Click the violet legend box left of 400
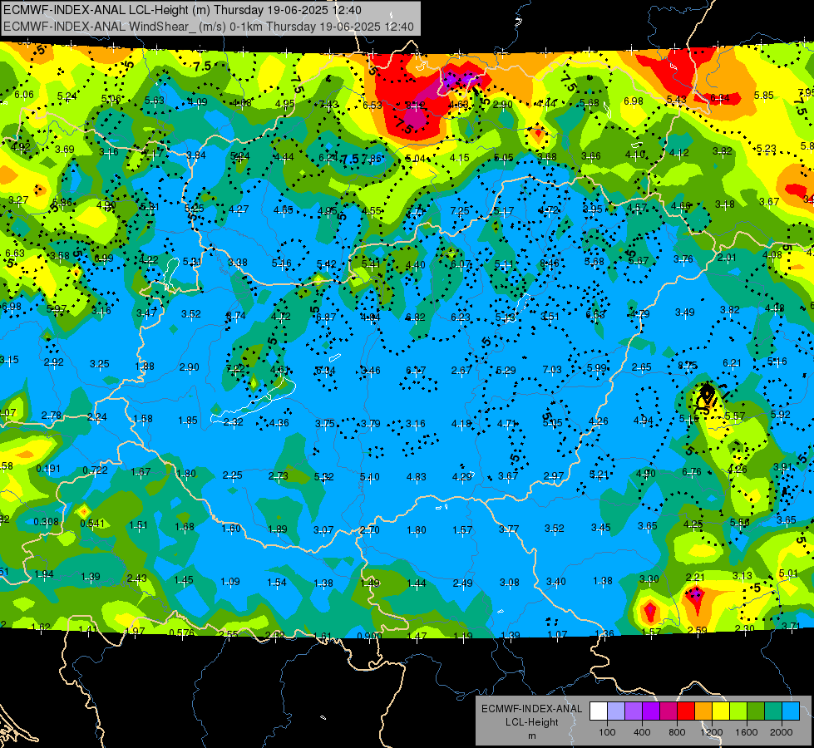 coord(634,711)
